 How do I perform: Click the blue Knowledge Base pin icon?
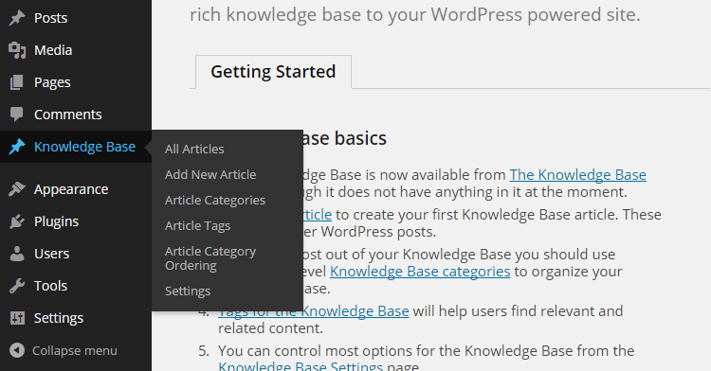tap(17, 147)
